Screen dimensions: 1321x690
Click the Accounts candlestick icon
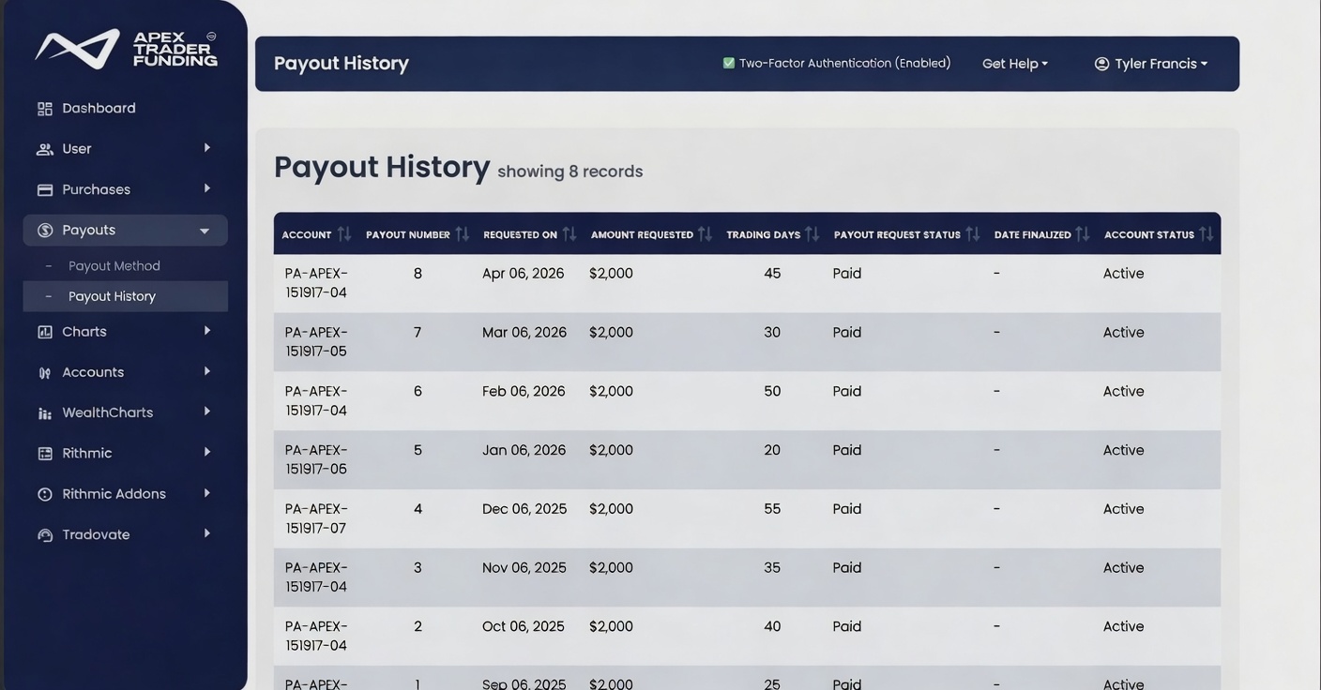click(x=44, y=372)
